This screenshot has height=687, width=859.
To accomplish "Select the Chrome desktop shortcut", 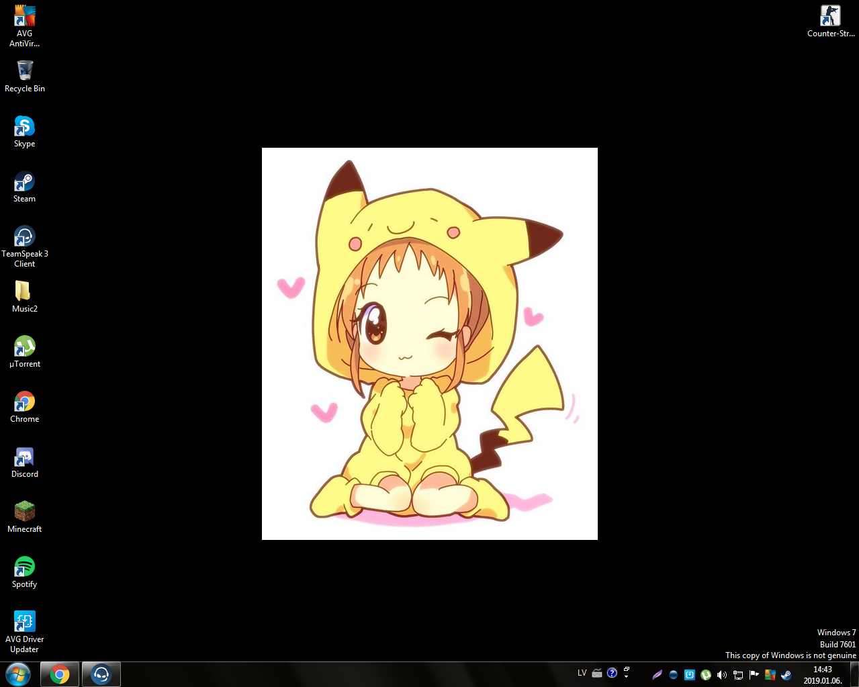I will click(24, 406).
